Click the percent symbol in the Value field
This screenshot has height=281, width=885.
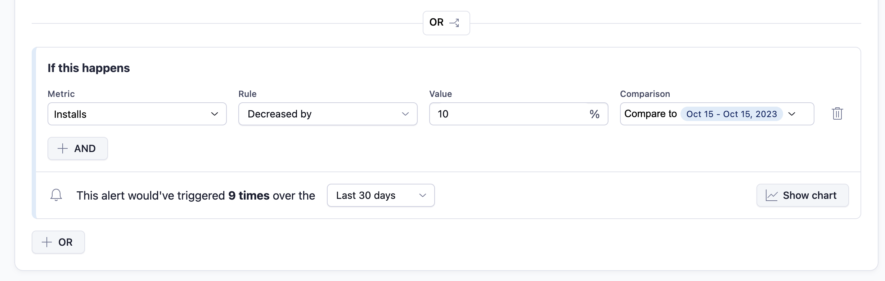(x=594, y=114)
